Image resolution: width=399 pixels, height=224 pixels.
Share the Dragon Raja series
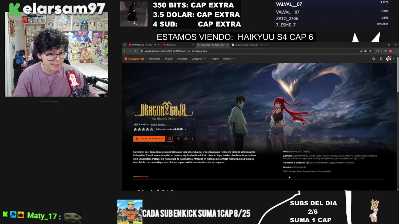(185, 139)
